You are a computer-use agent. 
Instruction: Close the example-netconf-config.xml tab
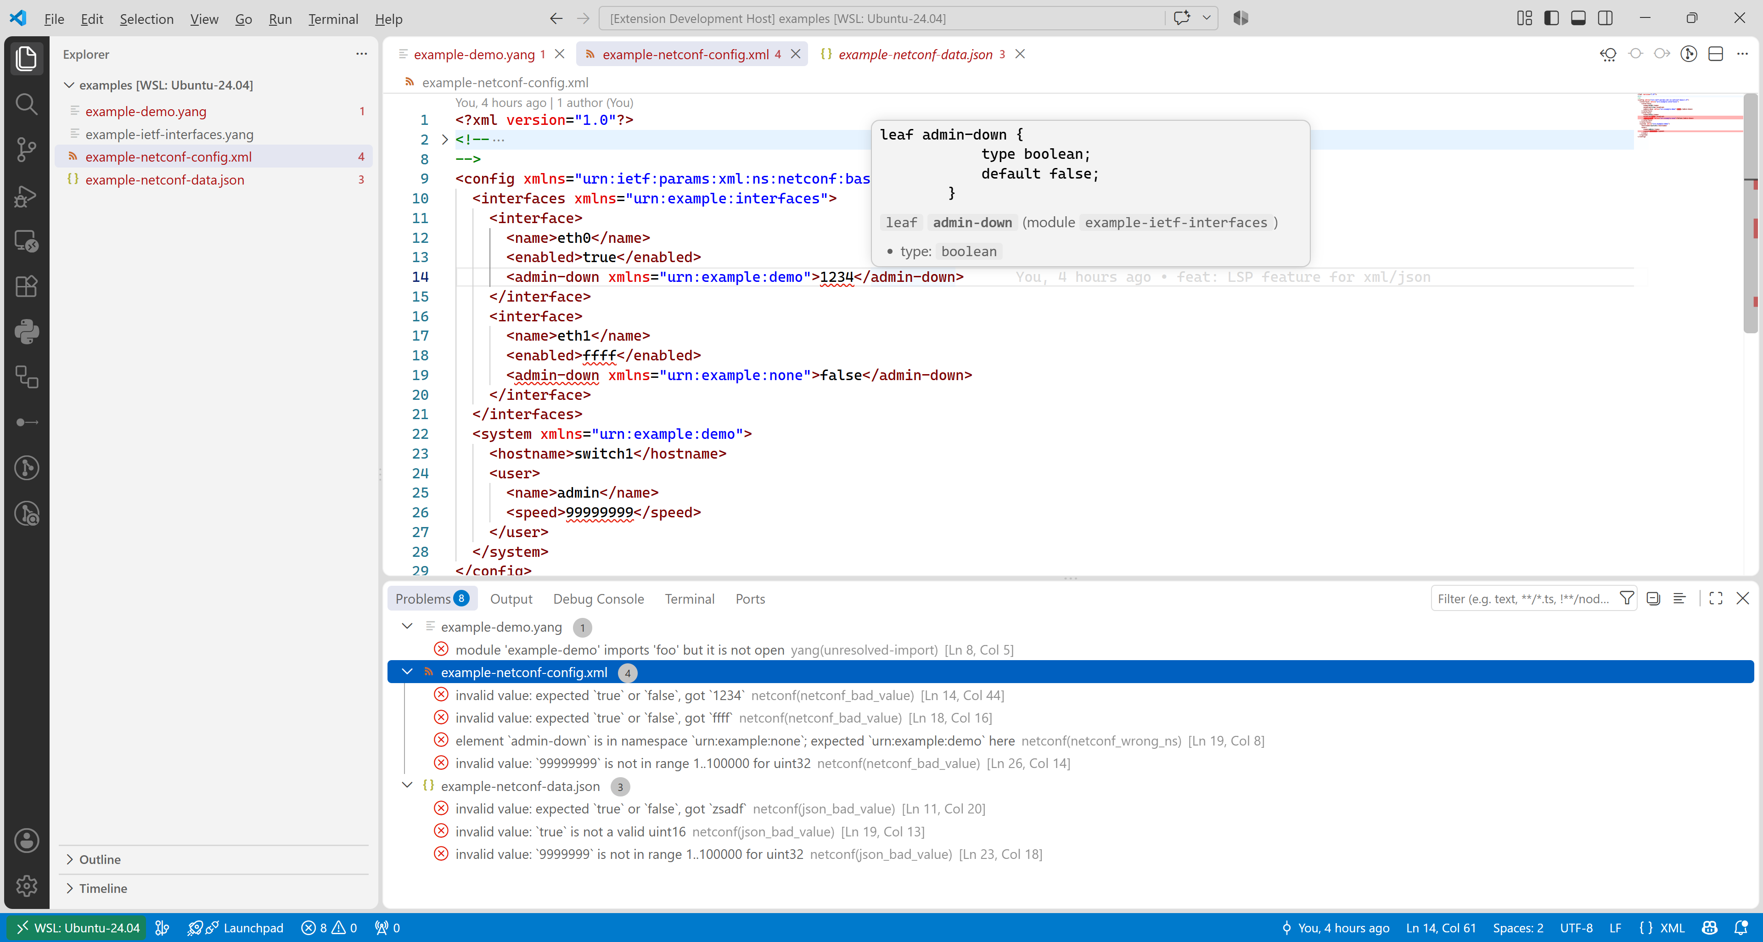point(795,54)
